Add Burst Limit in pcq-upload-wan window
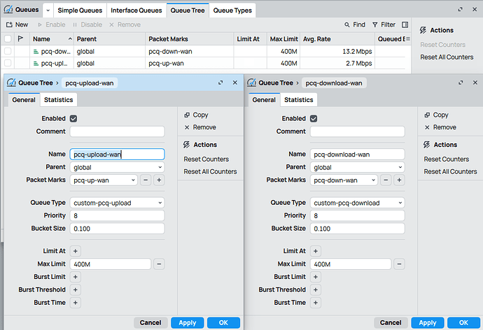483x330 pixels. point(76,277)
